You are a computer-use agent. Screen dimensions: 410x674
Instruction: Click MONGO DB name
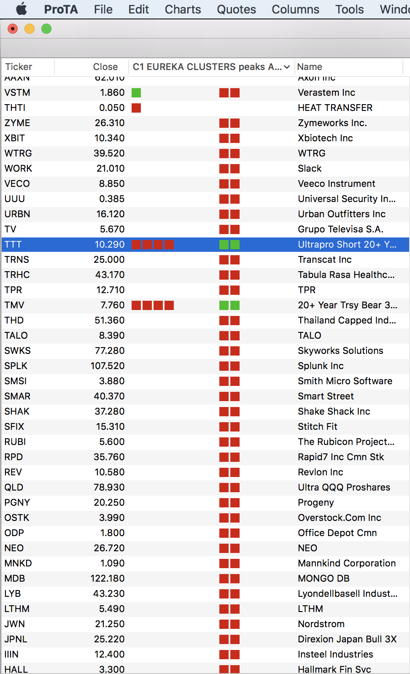click(324, 579)
